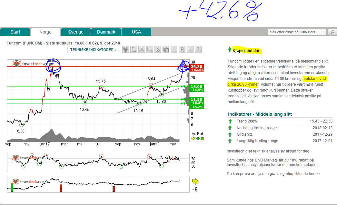The height and width of the screenshot is (205, 337).
Task: Click the 'Langsiktig trading-range' row text
Action: [257, 141]
